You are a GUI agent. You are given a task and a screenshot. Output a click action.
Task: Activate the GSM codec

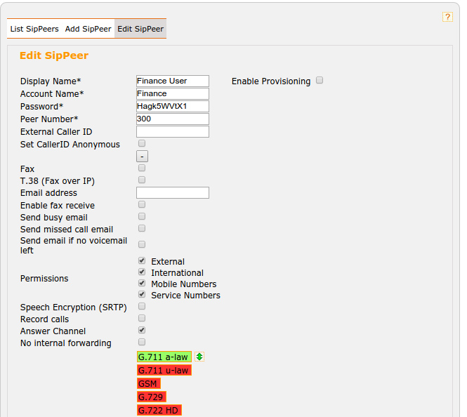pyautogui.click(x=148, y=383)
